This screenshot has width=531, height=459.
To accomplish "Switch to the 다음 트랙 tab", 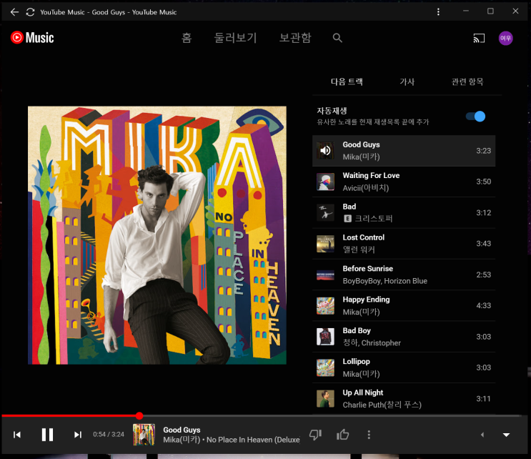I will (347, 82).
